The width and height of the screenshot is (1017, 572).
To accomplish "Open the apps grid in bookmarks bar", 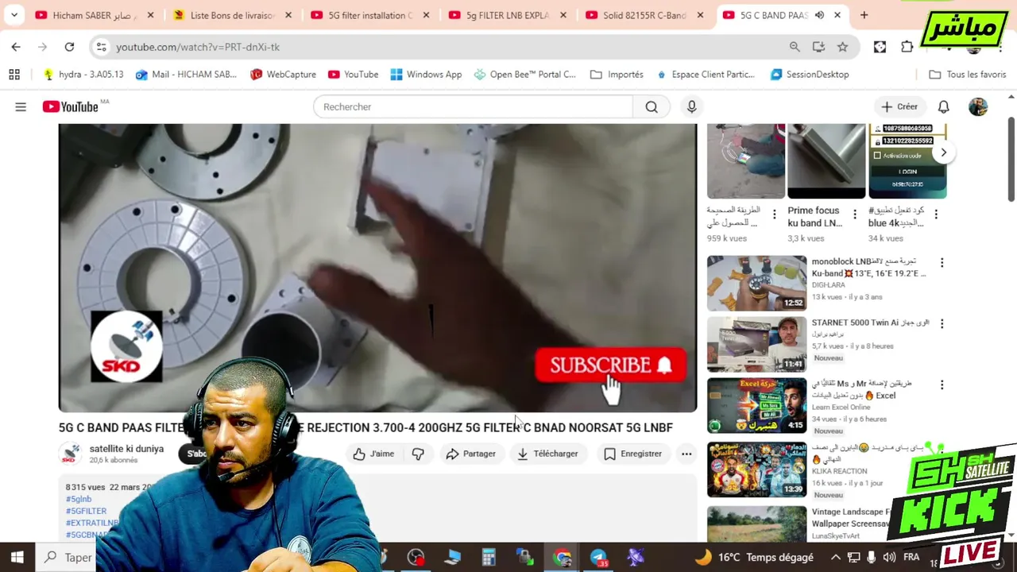I will [x=14, y=74].
